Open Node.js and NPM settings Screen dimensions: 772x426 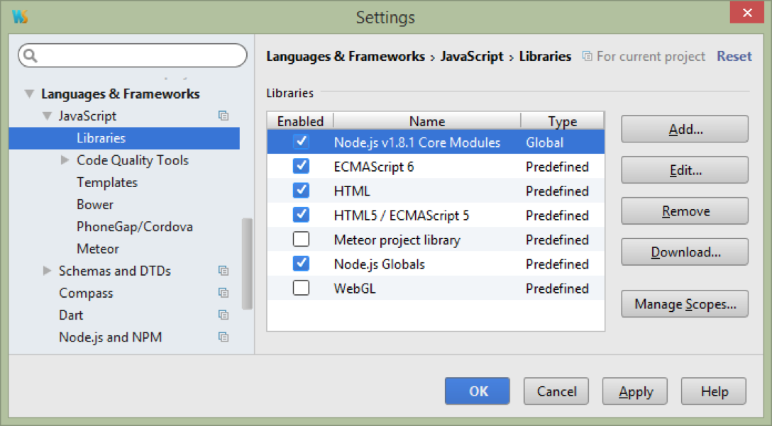pos(110,337)
